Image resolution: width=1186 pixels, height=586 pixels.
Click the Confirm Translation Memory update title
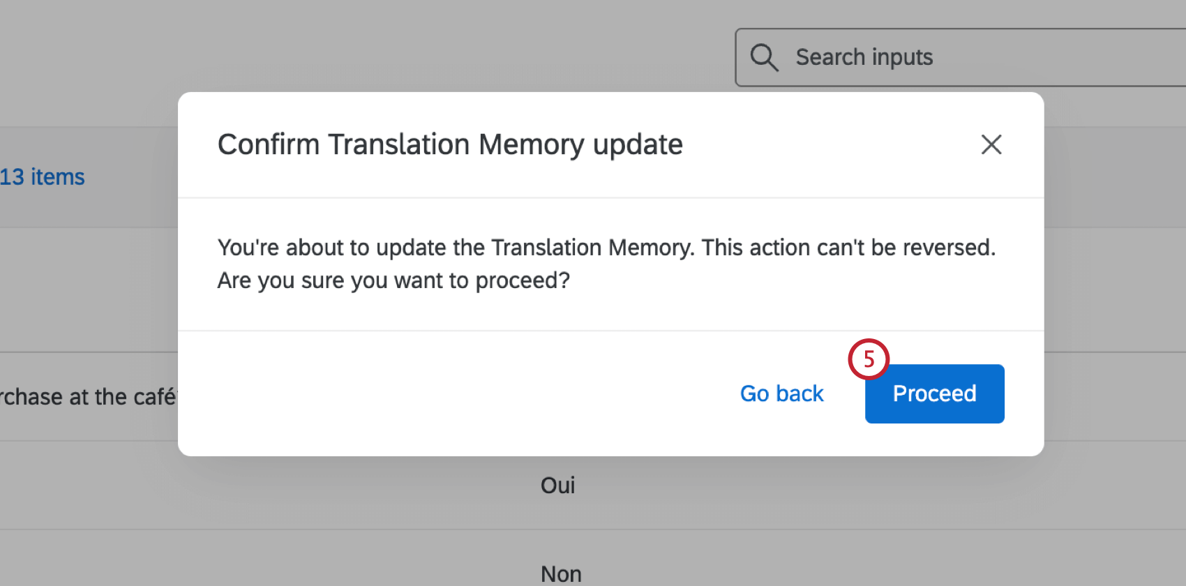click(450, 144)
